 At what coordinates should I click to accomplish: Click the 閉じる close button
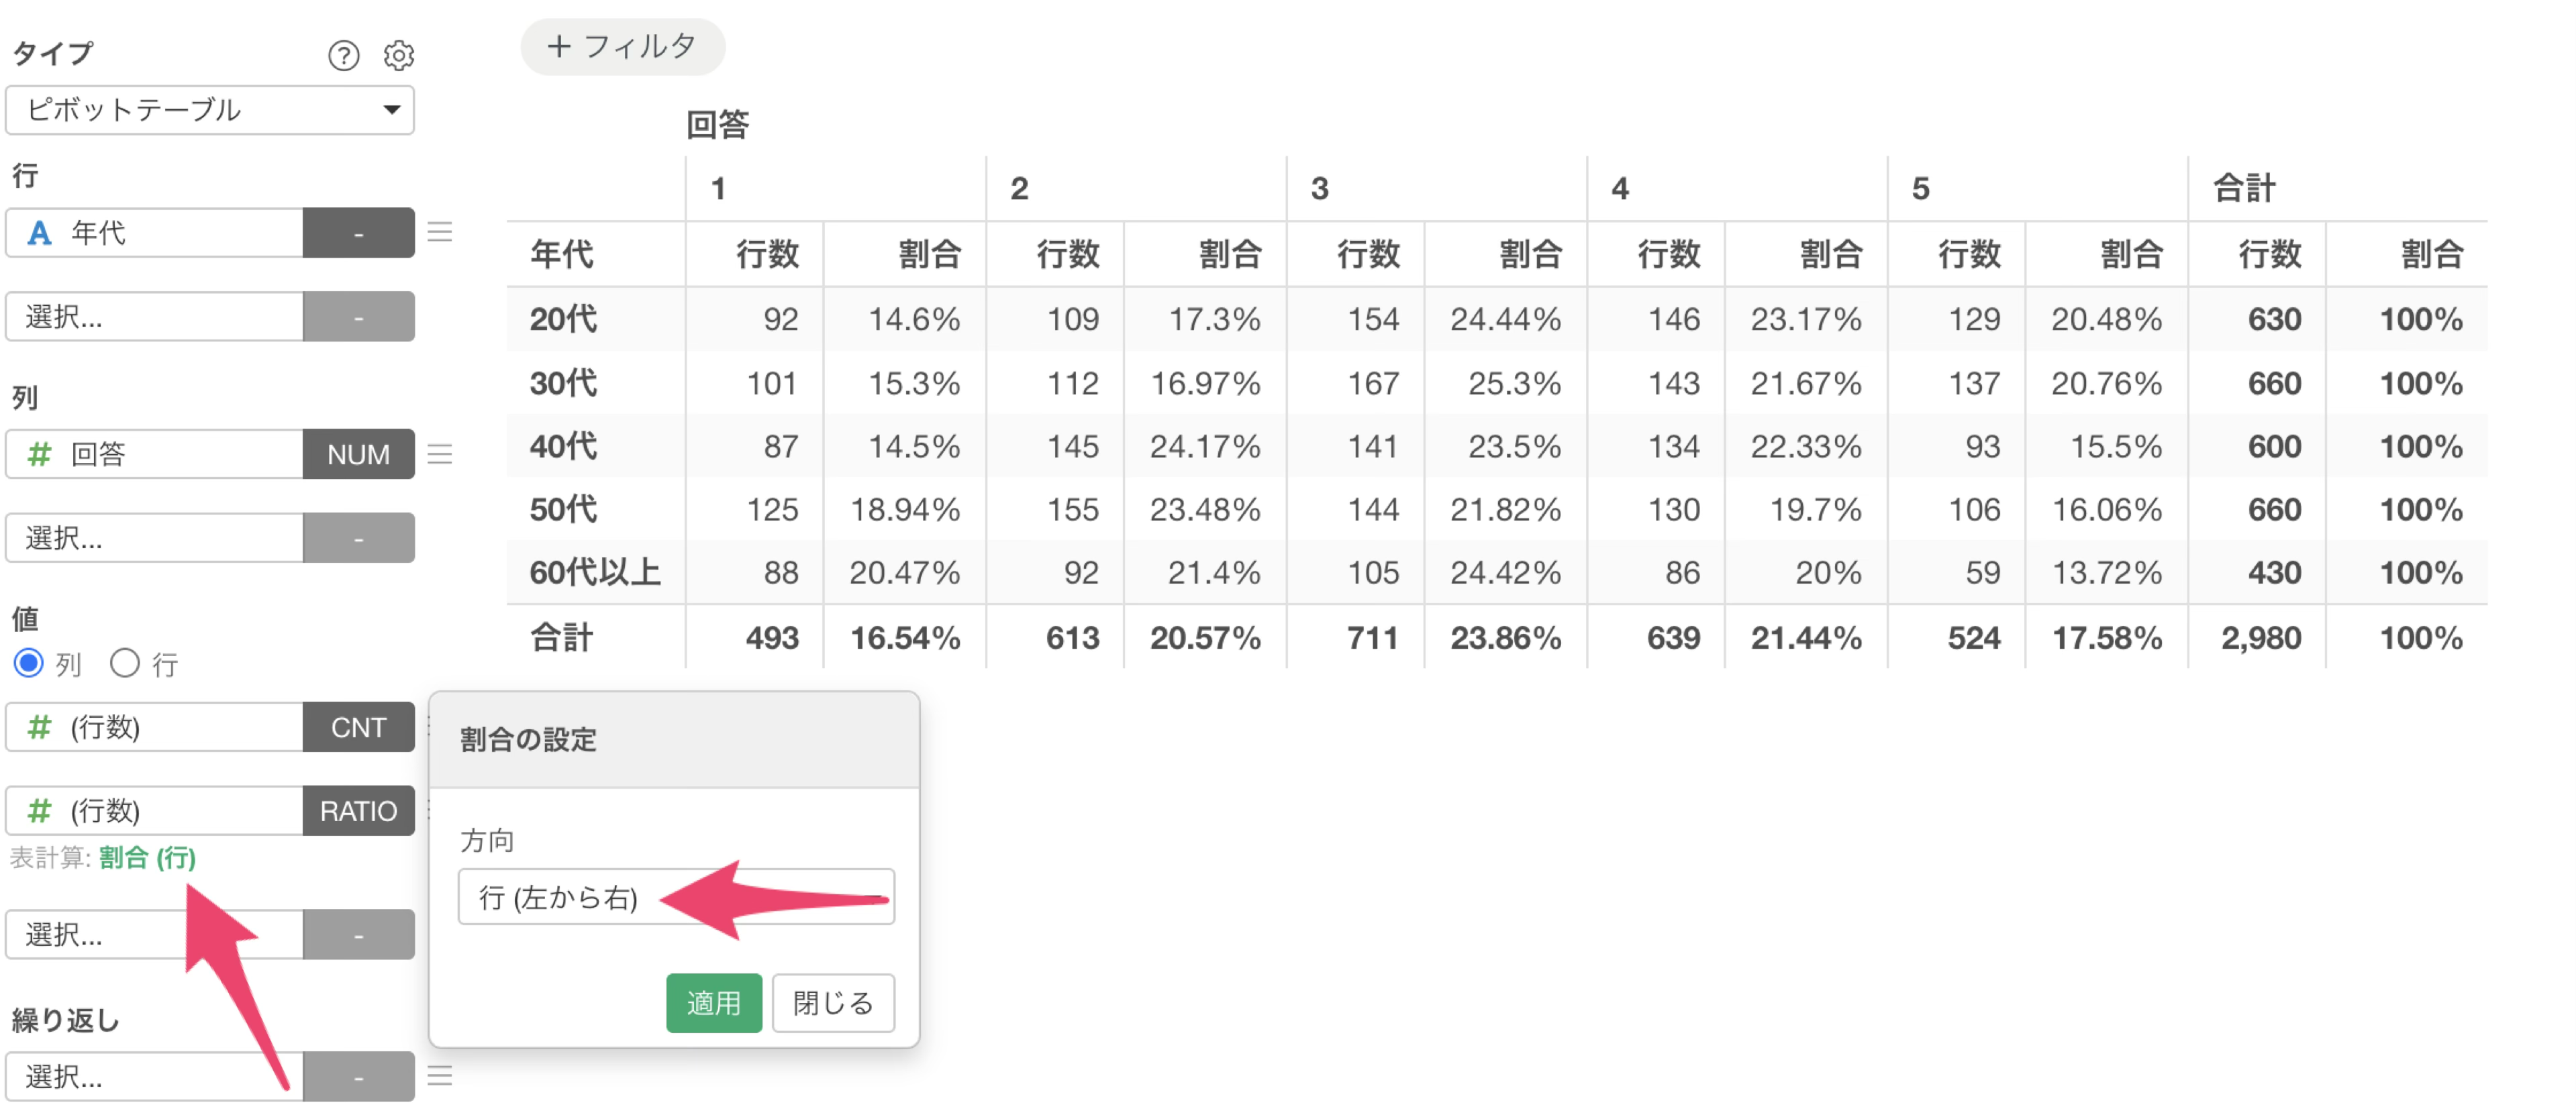833,1002
